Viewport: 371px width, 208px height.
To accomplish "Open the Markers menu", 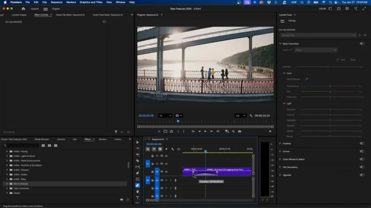I will pyautogui.click(x=71, y=2).
